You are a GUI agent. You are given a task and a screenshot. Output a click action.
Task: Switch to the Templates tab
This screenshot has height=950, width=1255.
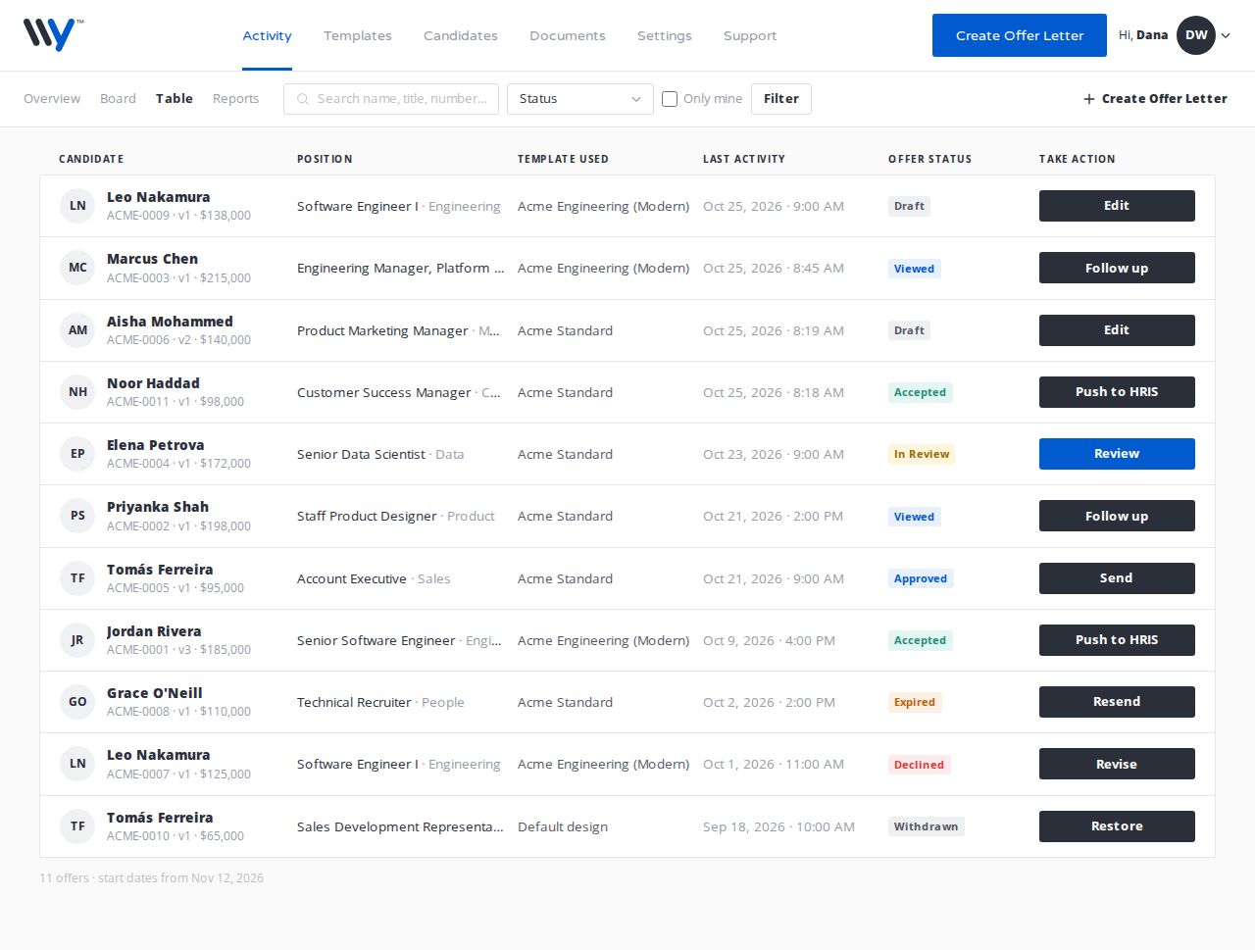358,35
